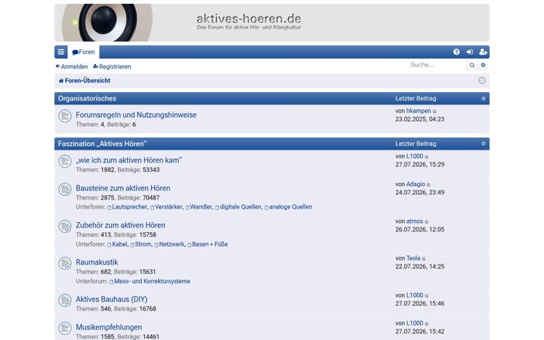Click forum icon beside Musikempfehlungen
The height and width of the screenshot is (340, 544).
click(65, 328)
